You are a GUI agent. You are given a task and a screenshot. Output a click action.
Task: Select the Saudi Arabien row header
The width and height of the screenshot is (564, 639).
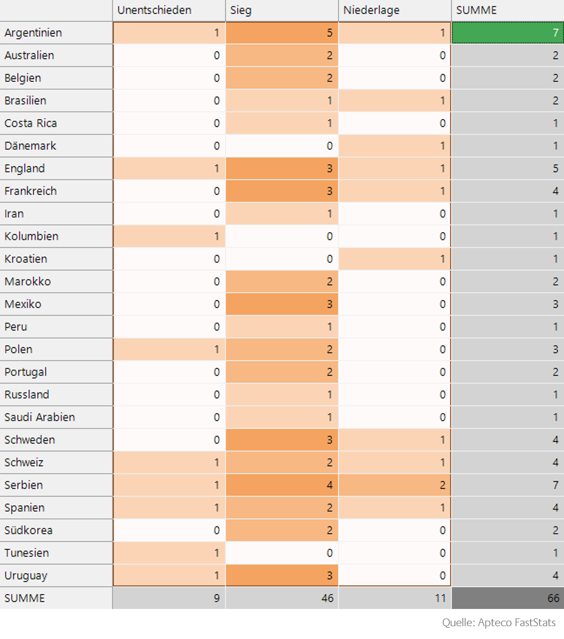click(56, 417)
